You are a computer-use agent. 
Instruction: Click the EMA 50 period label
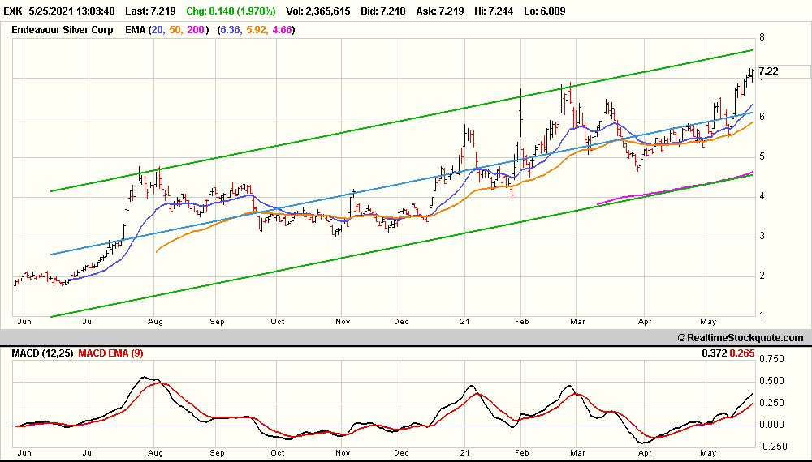click(x=175, y=30)
